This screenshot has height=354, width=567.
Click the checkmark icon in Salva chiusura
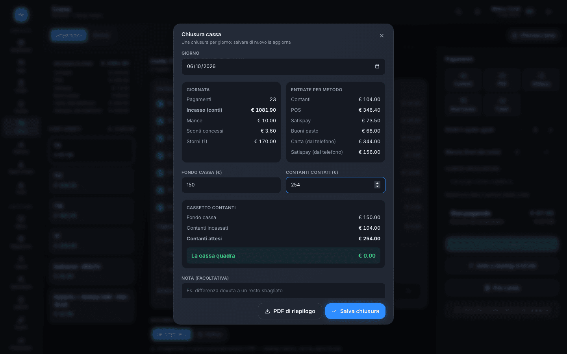[x=334, y=311]
